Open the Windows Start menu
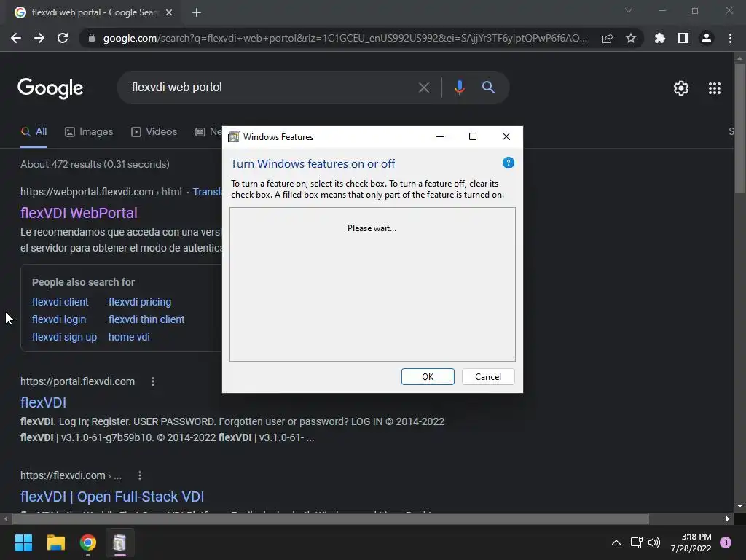The height and width of the screenshot is (560, 746). 23,542
